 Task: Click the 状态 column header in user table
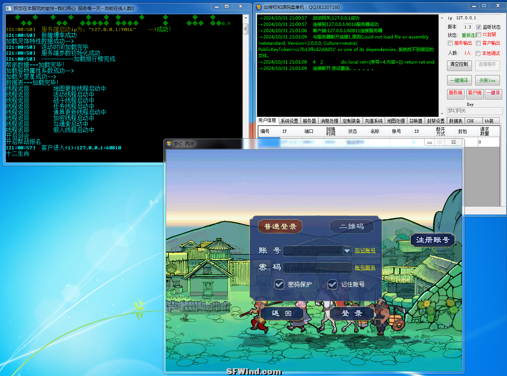(356, 131)
